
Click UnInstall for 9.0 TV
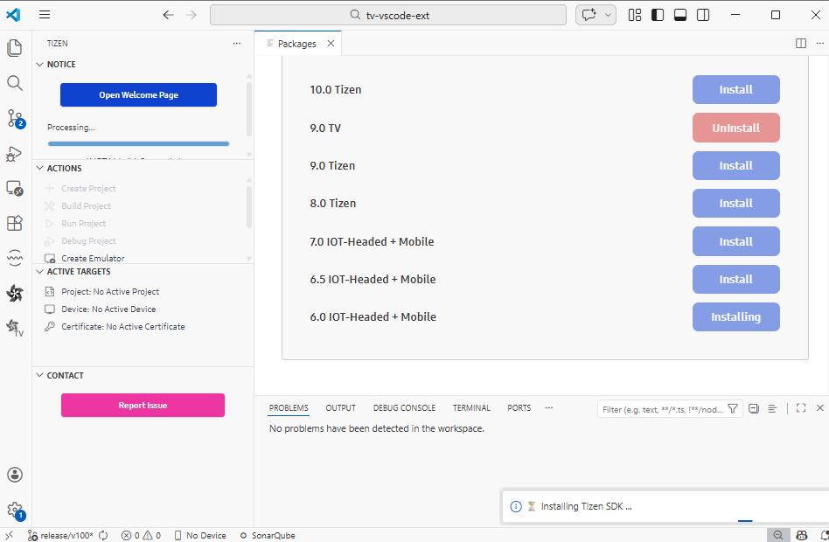click(x=735, y=128)
